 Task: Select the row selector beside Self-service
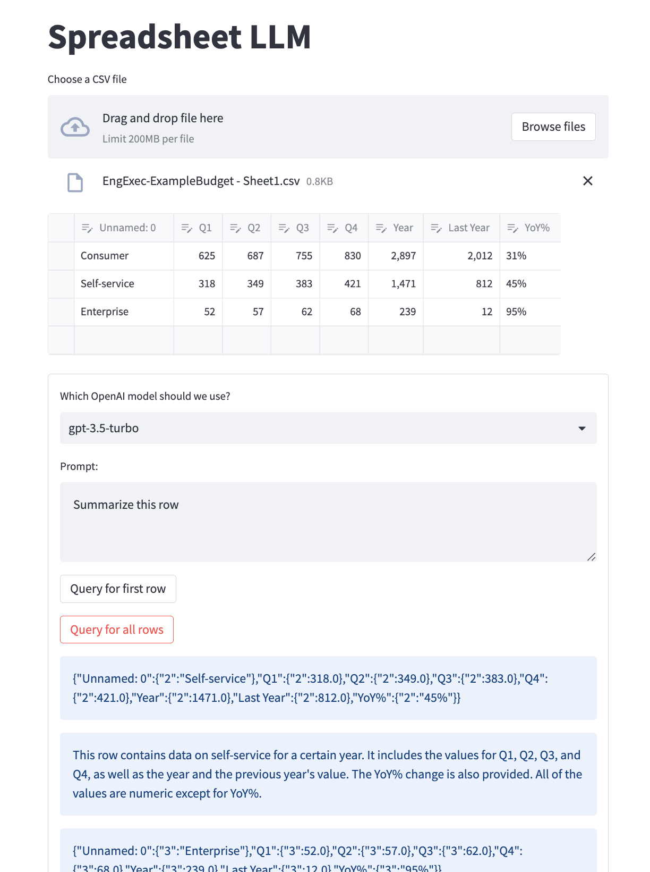click(61, 284)
